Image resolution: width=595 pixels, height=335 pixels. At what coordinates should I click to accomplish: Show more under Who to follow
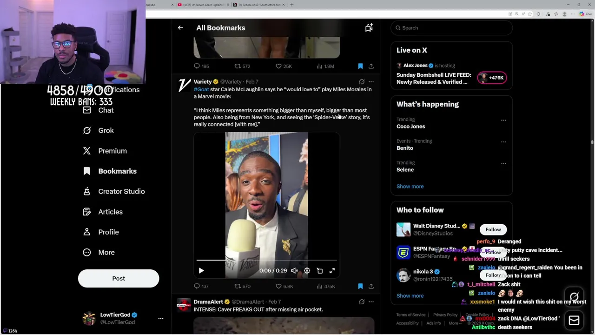tap(410, 295)
